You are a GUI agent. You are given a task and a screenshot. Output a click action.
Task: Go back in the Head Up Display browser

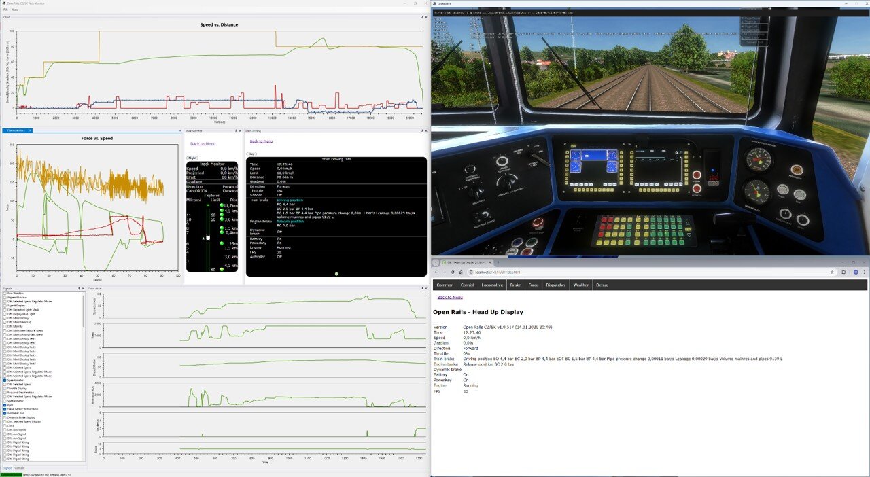[x=436, y=272]
